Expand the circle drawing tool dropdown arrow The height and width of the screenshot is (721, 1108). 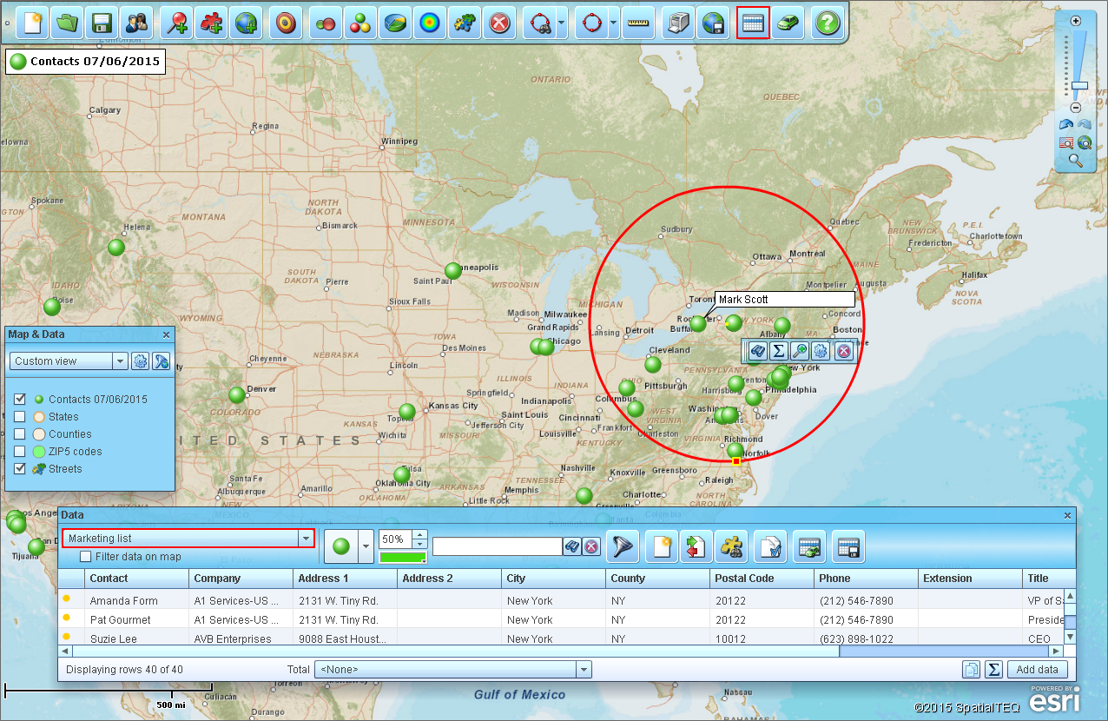[614, 23]
